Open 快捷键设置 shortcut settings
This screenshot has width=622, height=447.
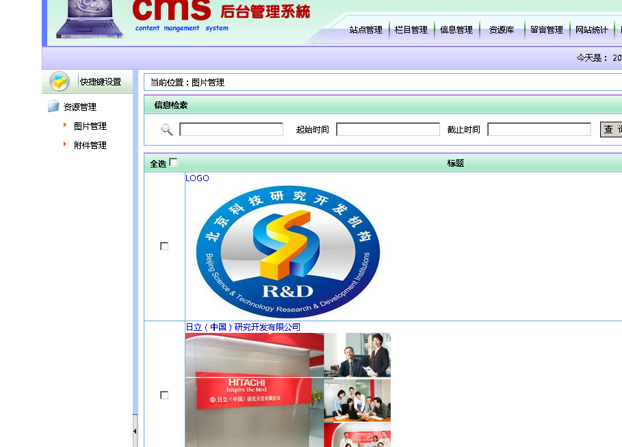coord(101,82)
